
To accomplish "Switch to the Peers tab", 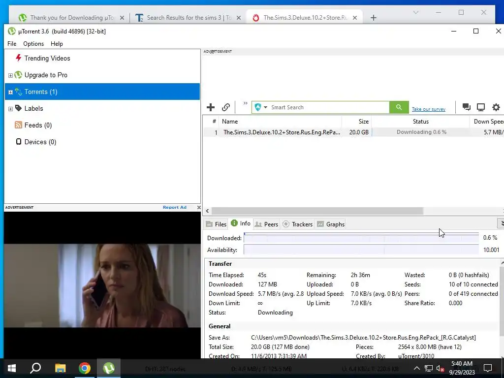I will pyautogui.click(x=266, y=224).
